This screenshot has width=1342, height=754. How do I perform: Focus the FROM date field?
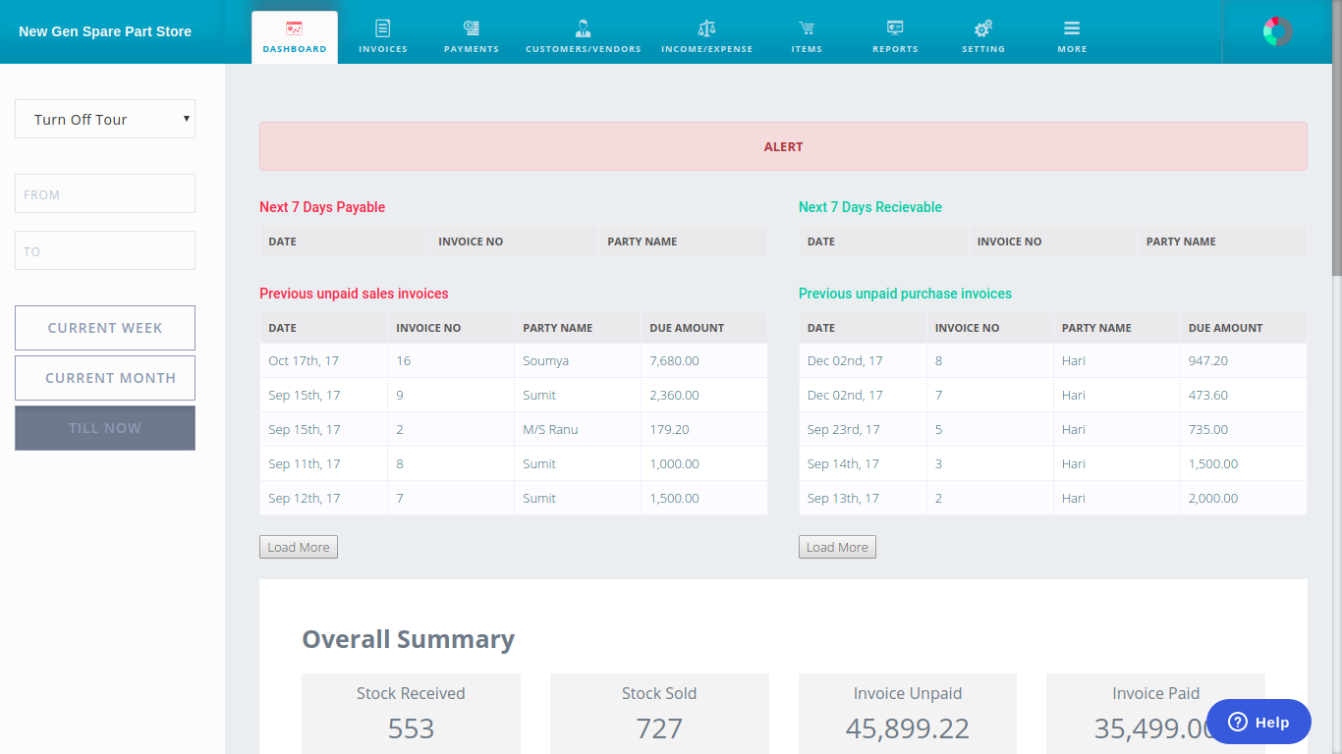coord(105,193)
